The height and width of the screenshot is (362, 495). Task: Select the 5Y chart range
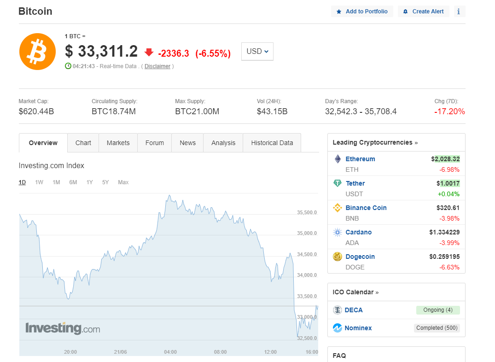[x=105, y=182]
